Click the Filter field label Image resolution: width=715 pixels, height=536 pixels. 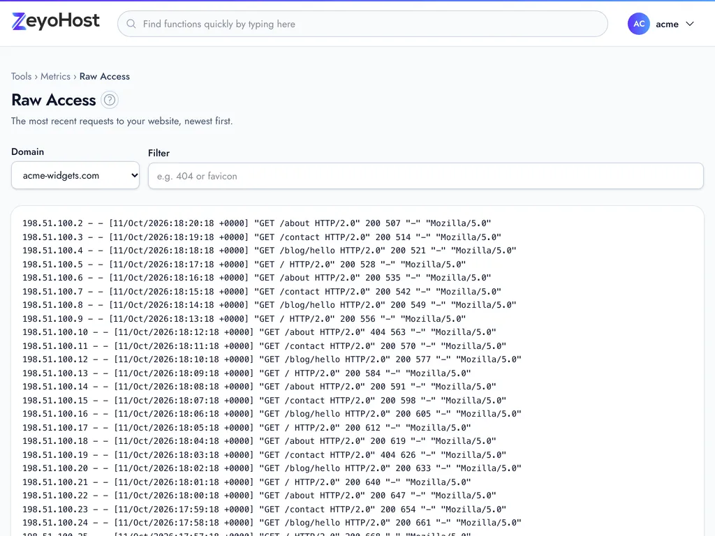(x=159, y=153)
